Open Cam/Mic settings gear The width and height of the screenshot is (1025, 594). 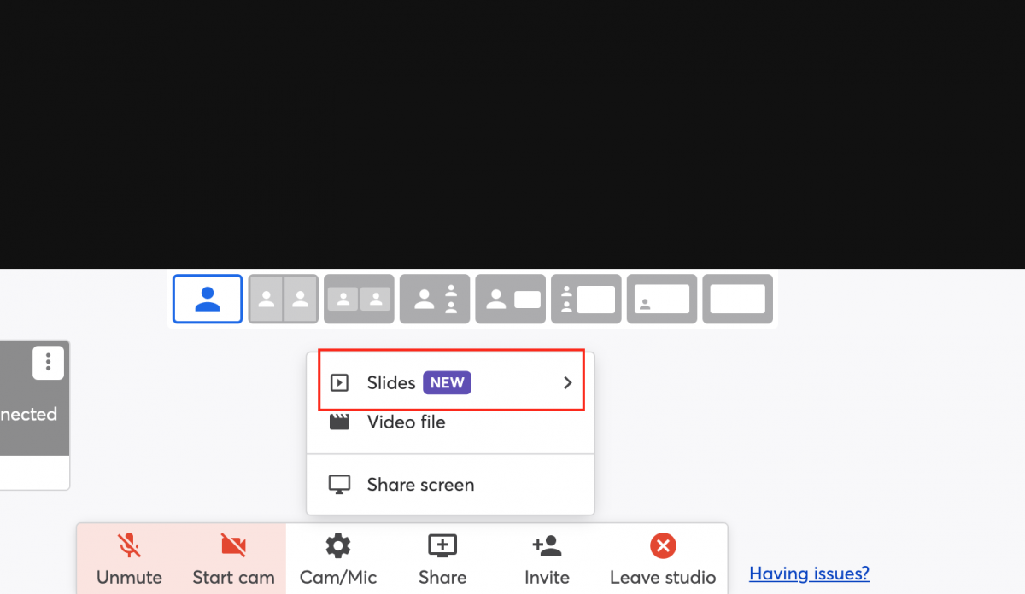[338, 559]
